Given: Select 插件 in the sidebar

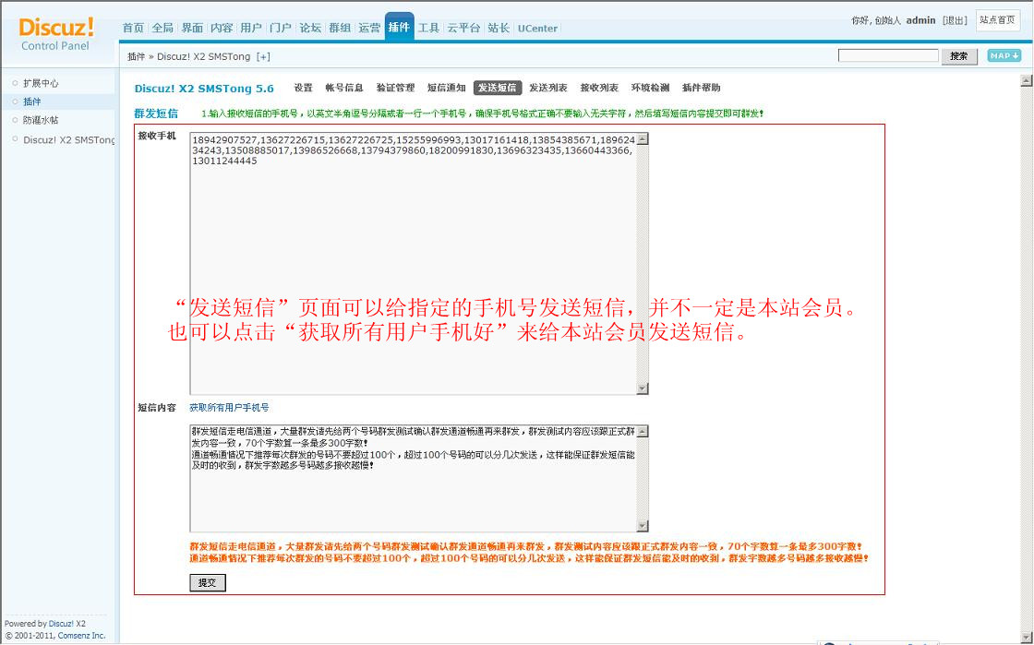Looking at the screenshot, I should (31, 102).
